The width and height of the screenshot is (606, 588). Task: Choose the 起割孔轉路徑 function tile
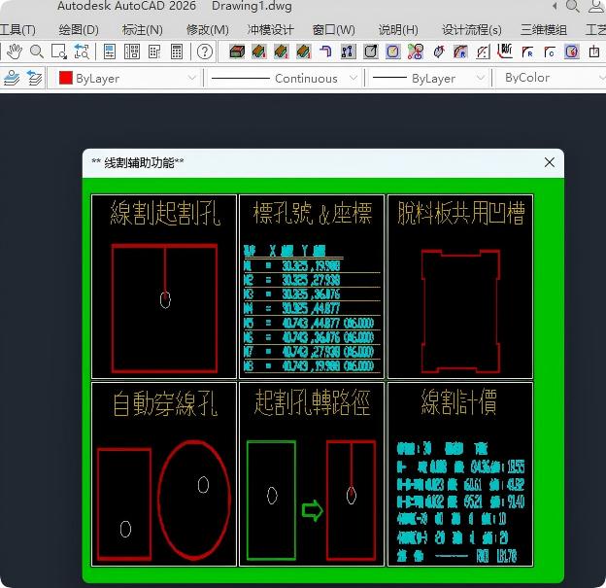pyautogui.click(x=312, y=474)
